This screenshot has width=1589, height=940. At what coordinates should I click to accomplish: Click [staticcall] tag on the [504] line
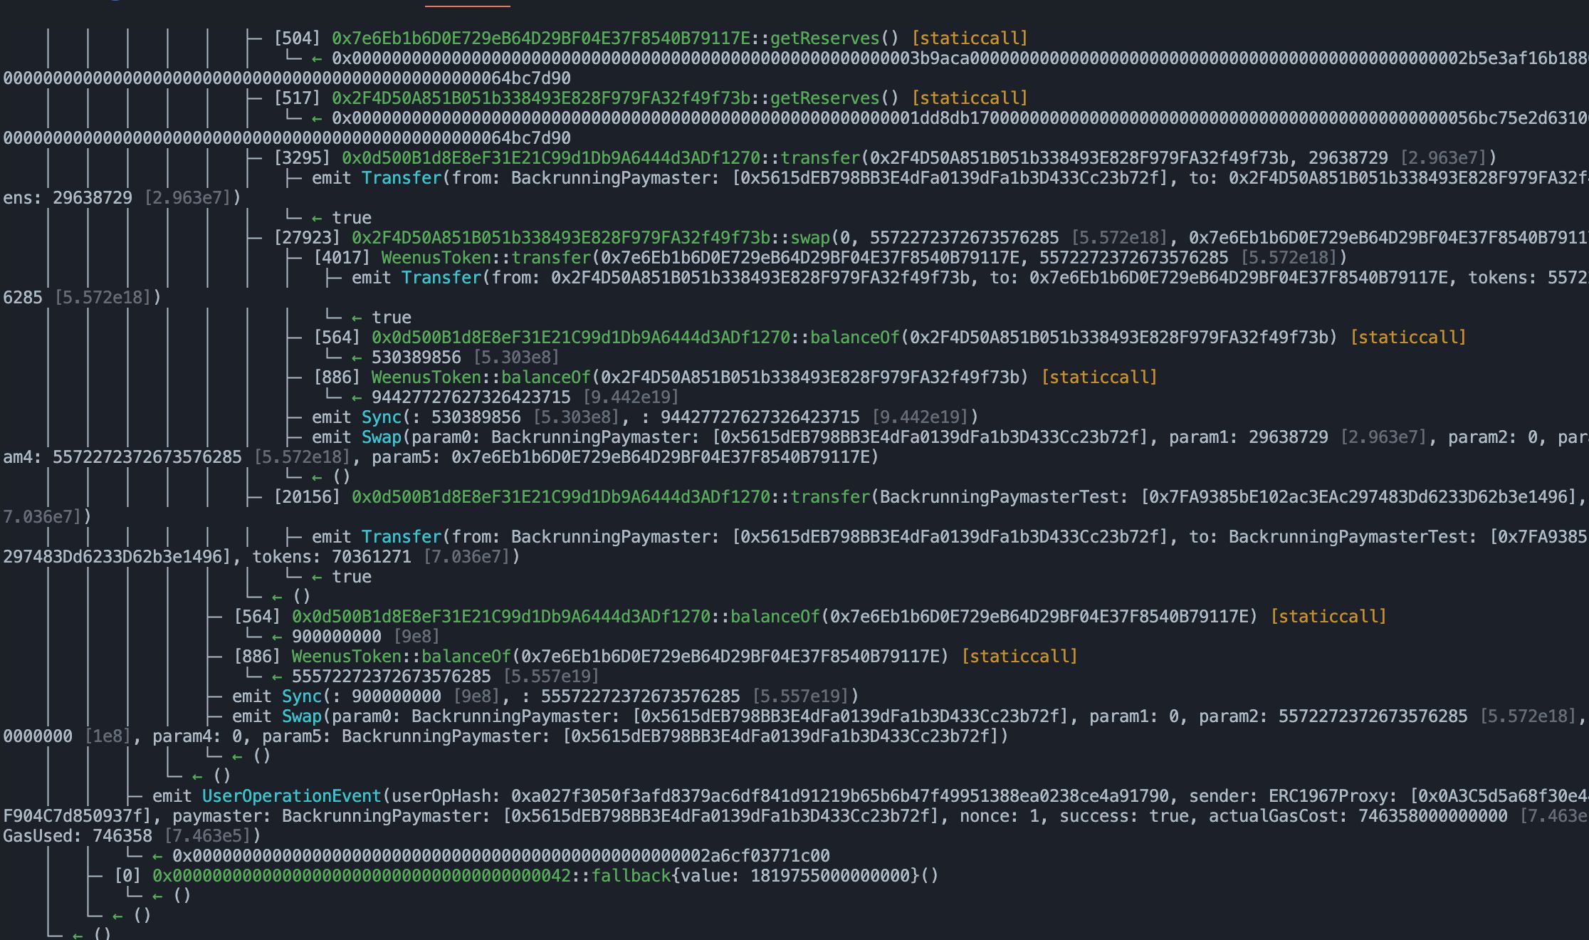click(x=970, y=38)
